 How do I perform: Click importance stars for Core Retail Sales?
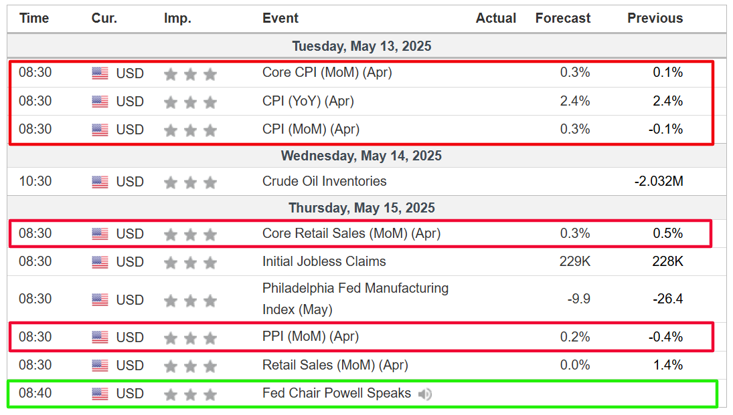pos(190,235)
